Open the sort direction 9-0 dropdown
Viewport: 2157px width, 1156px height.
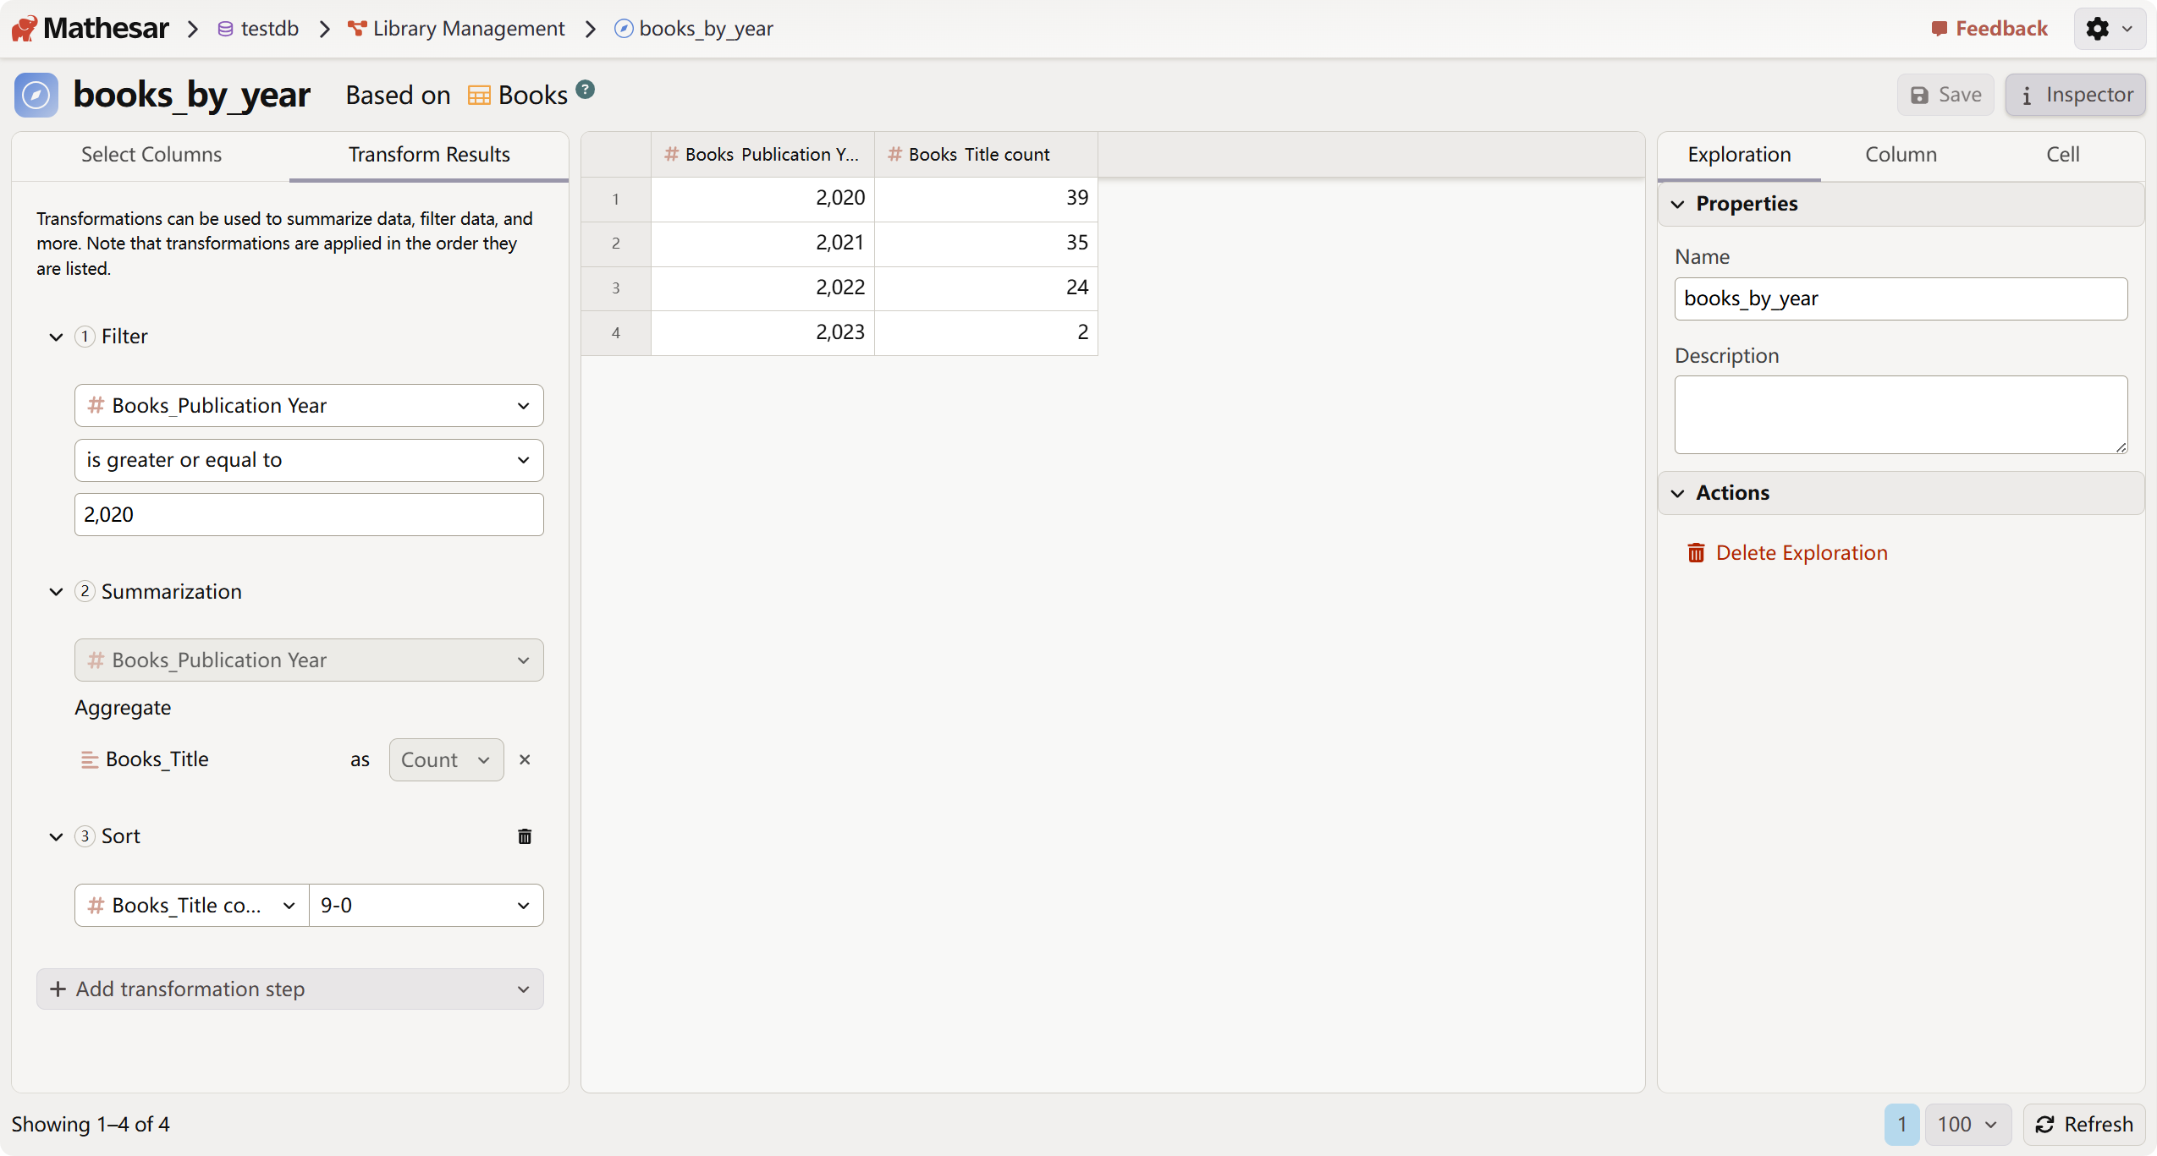click(426, 906)
